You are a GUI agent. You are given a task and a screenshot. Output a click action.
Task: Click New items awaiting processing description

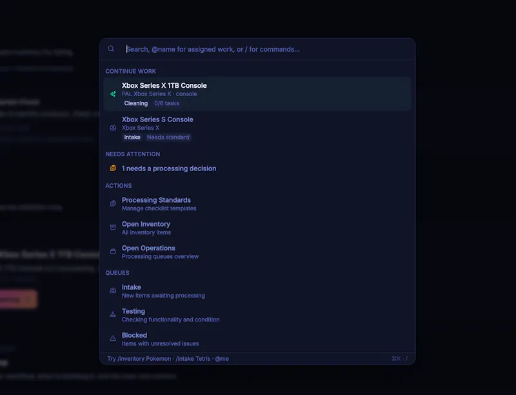(163, 296)
